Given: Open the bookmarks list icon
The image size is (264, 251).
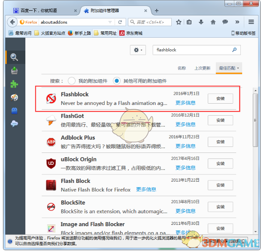Looking at the screenshot, I should 189,22.
